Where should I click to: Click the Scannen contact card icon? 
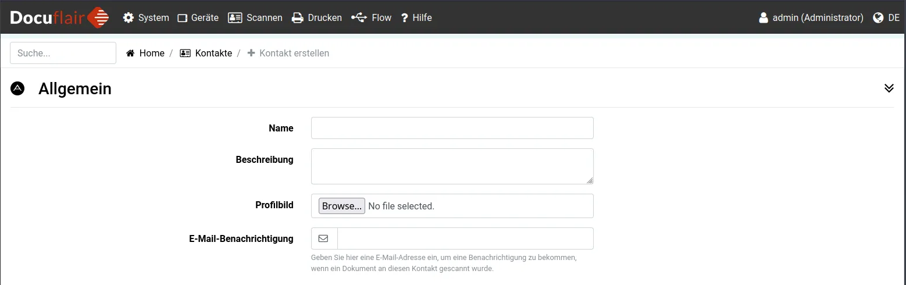[x=235, y=18]
